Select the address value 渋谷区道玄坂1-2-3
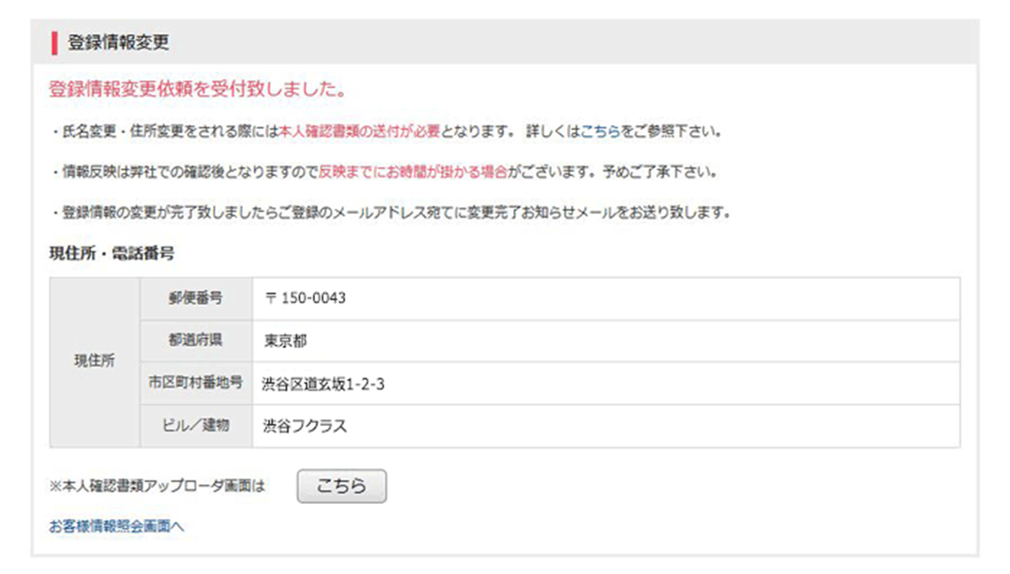 click(323, 384)
